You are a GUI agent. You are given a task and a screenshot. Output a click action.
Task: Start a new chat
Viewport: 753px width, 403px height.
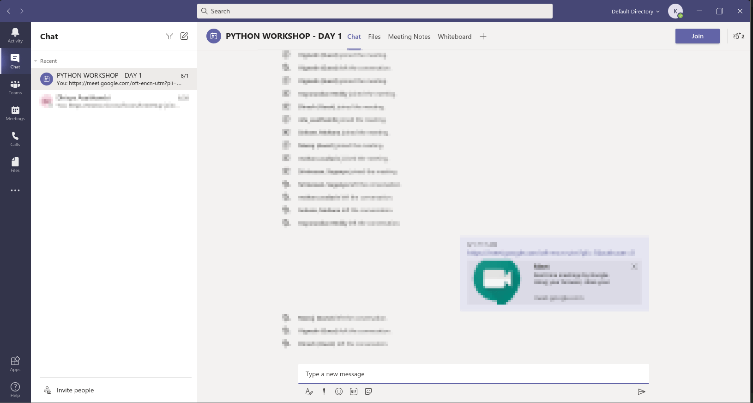tap(184, 36)
